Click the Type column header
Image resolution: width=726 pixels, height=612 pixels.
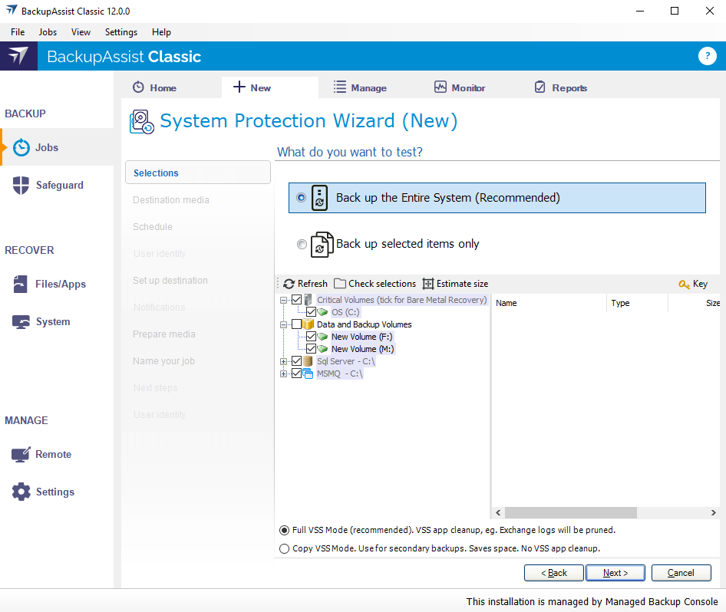637,303
